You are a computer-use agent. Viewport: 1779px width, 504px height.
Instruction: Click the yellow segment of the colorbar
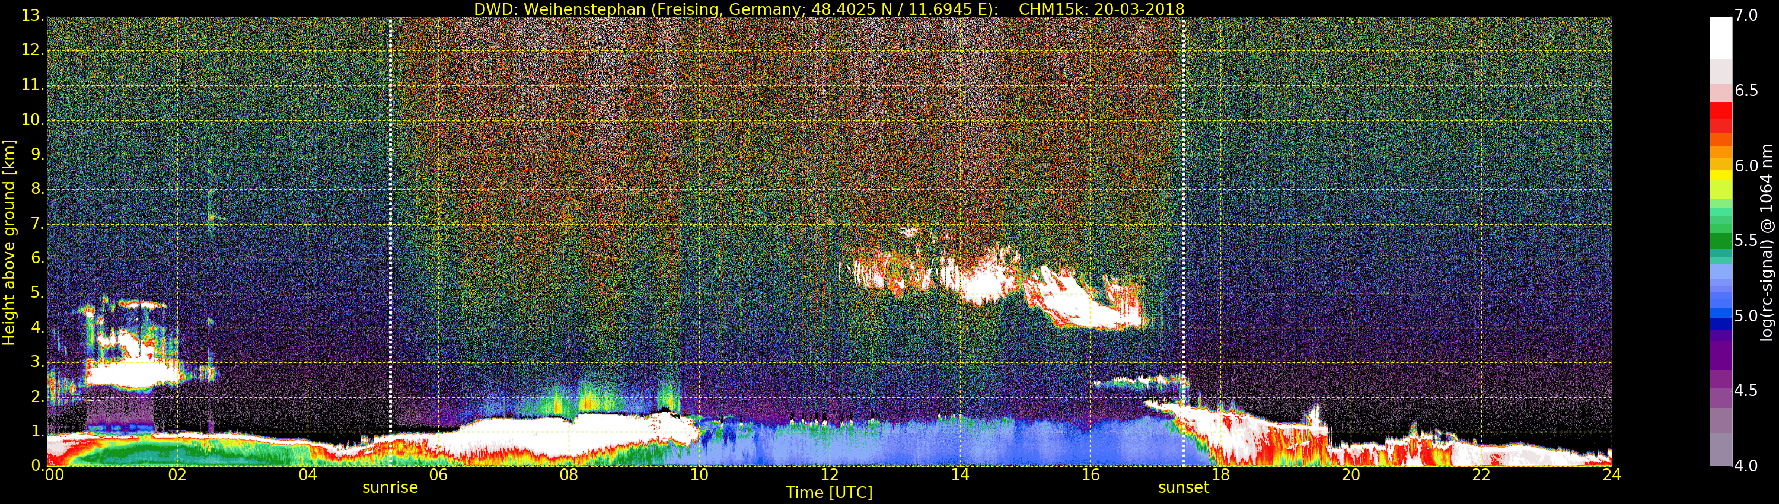pyautogui.click(x=1720, y=176)
